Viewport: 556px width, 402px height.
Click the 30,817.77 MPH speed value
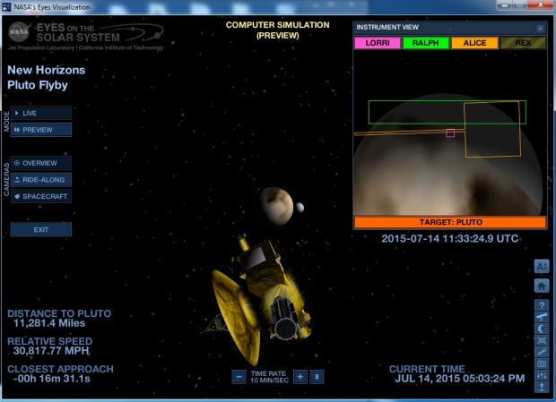[51, 351]
